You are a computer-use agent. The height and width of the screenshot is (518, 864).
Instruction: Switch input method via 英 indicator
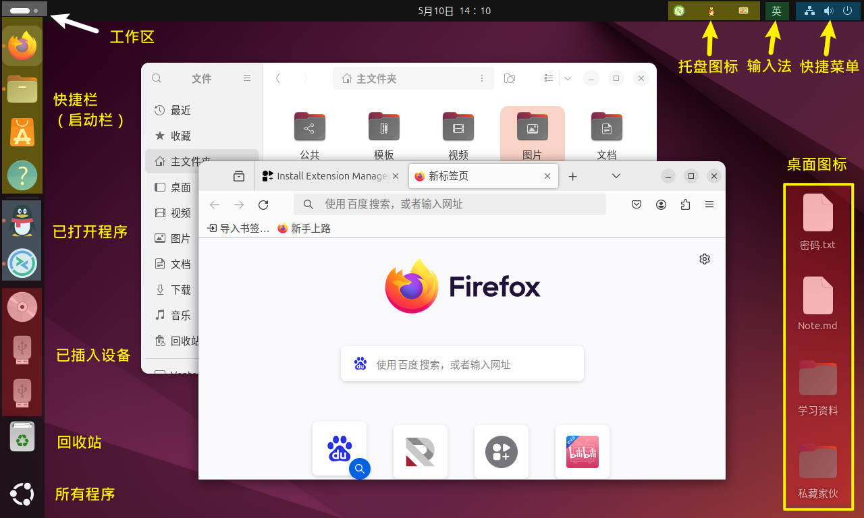tap(777, 11)
